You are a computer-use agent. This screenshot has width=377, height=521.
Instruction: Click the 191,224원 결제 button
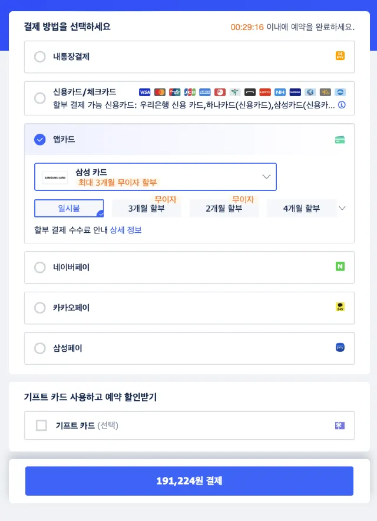pyautogui.click(x=189, y=481)
